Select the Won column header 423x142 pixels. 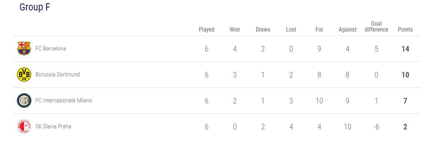click(235, 29)
